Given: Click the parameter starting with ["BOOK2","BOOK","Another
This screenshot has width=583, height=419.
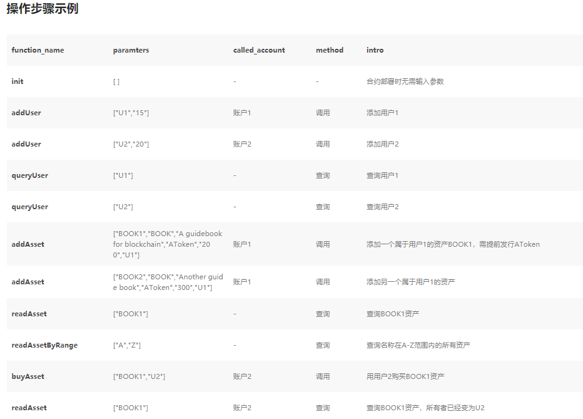Looking at the screenshot, I should click(168, 282).
